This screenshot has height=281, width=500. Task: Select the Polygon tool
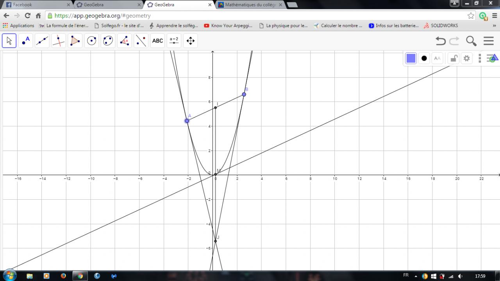pos(75,41)
